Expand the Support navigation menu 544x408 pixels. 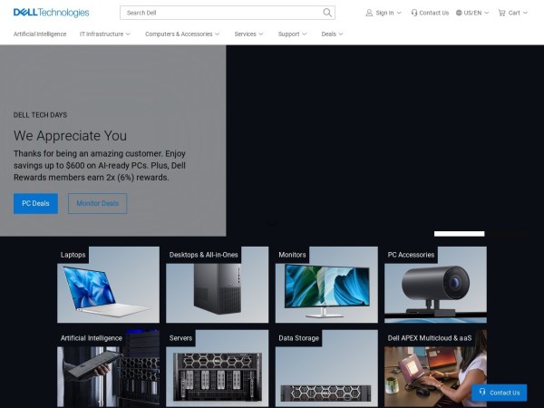tap(292, 34)
